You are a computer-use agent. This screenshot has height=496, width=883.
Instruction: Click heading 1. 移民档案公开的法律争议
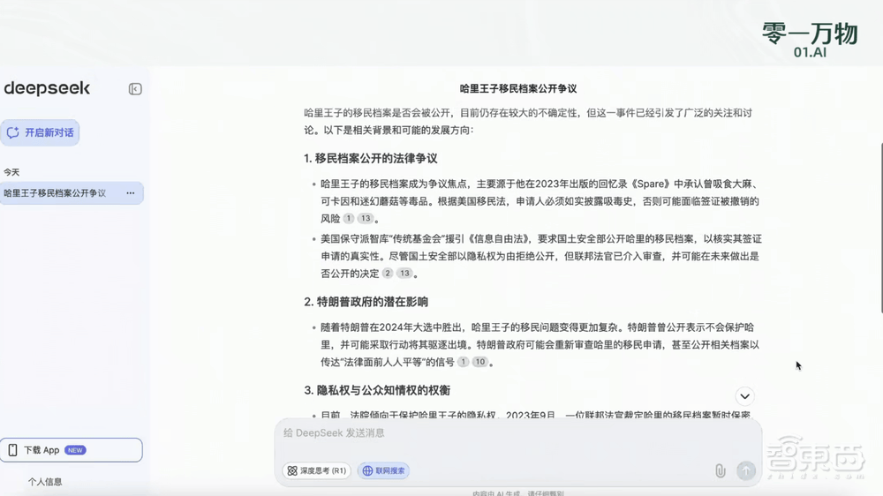click(371, 159)
